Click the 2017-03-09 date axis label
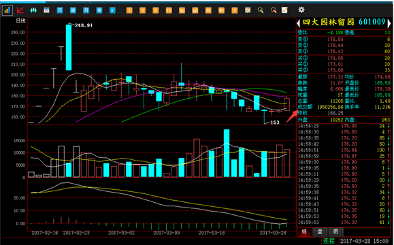The height and width of the screenshot is (245, 394). pos(167,233)
